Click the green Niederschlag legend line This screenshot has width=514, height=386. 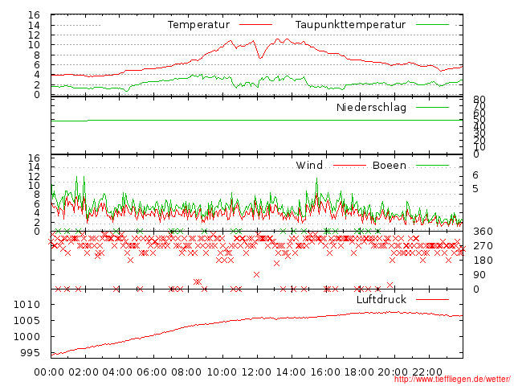tap(432, 107)
